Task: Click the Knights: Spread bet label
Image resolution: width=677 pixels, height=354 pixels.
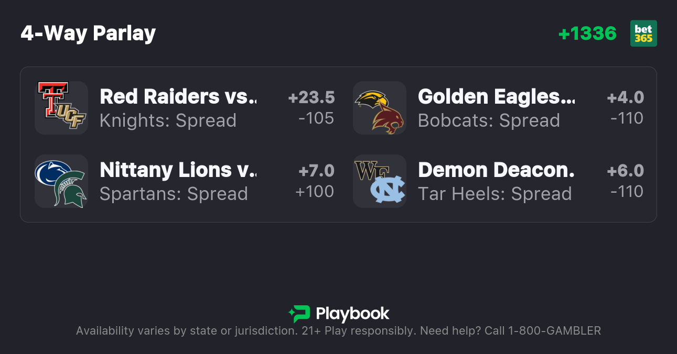Action: point(168,120)
